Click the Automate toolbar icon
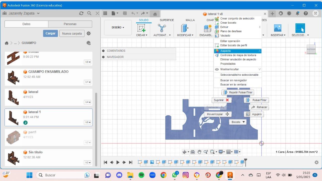The image size is (322, 181). point(162,28)
